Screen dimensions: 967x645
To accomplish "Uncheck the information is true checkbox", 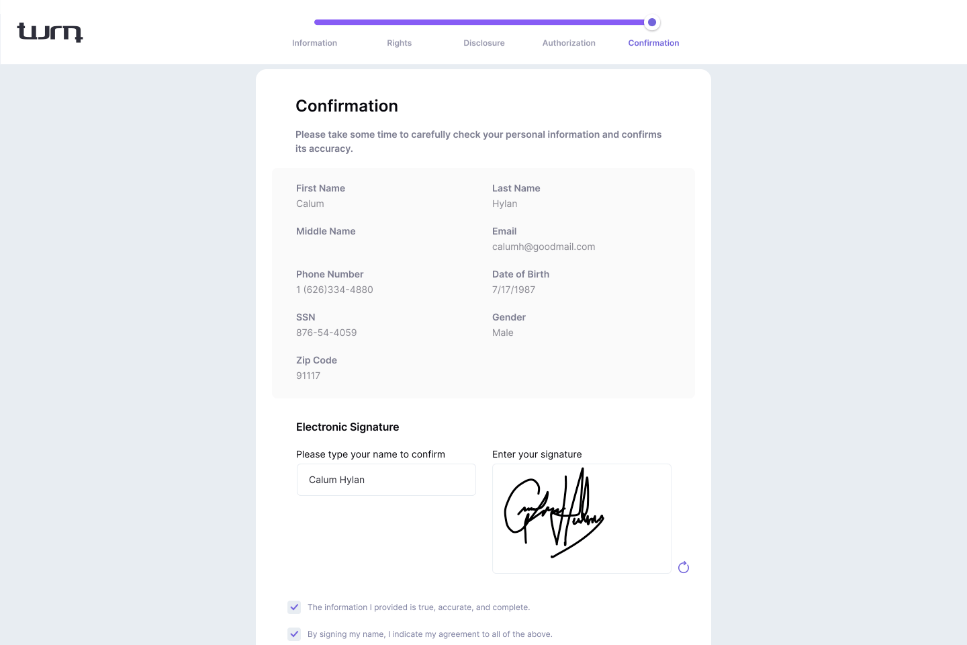I will click(294, 607).
